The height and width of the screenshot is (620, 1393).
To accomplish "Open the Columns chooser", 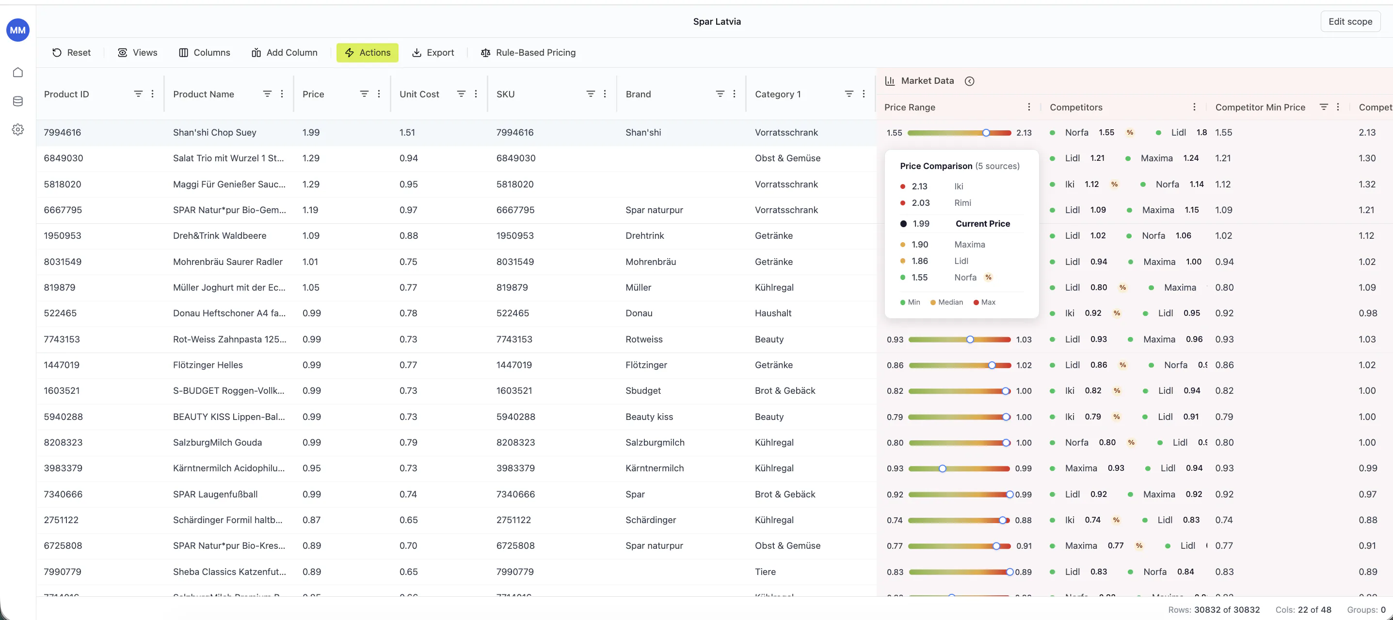I will pyautogui.click(x=205, y=52).
